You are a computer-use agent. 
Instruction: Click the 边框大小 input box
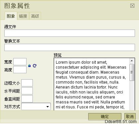[27, 83]
